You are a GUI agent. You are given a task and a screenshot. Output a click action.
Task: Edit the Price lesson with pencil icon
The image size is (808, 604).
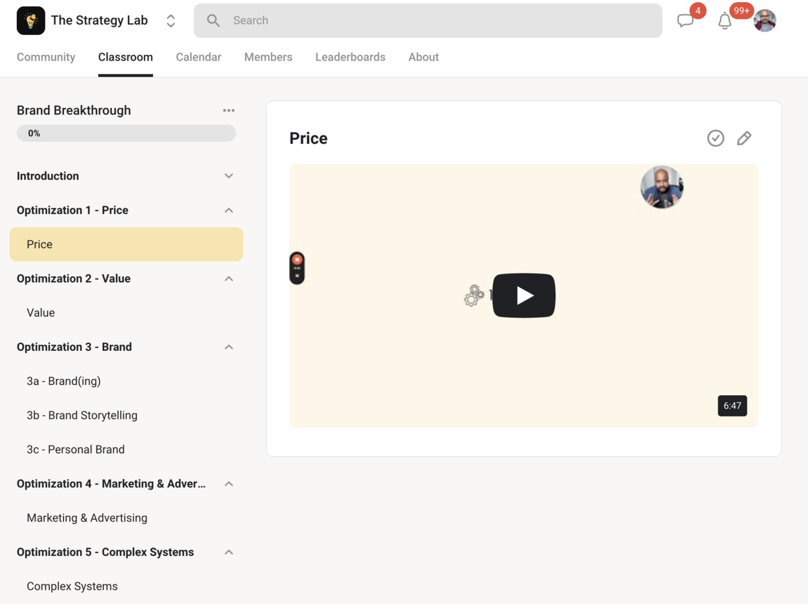pyautogui.click(x=744, y=138)
